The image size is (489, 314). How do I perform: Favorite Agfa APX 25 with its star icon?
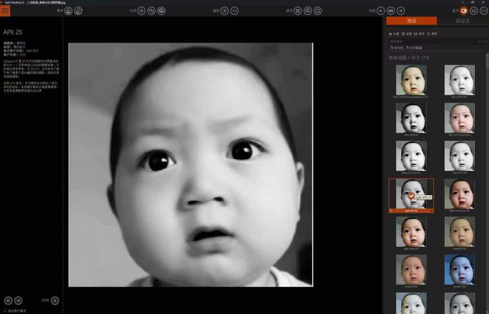pos(431,211)
